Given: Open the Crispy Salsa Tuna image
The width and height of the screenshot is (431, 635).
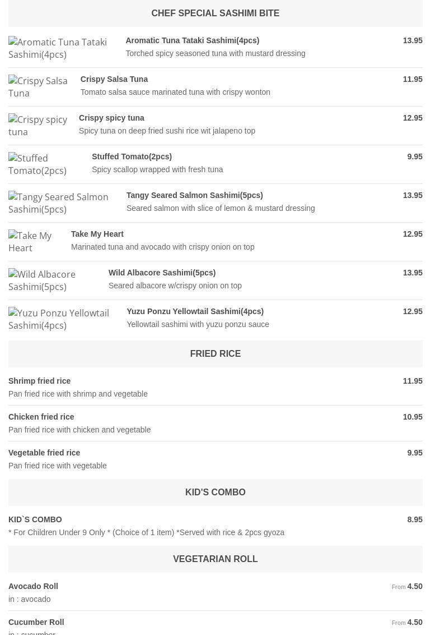Looking at the screenshot, I should 39,87.
